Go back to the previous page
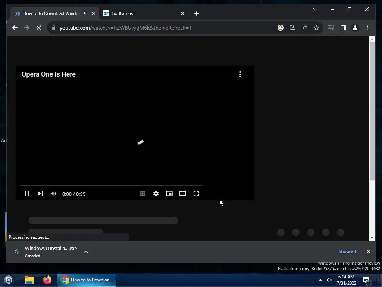Screen dimensions: 382x287 15,28
